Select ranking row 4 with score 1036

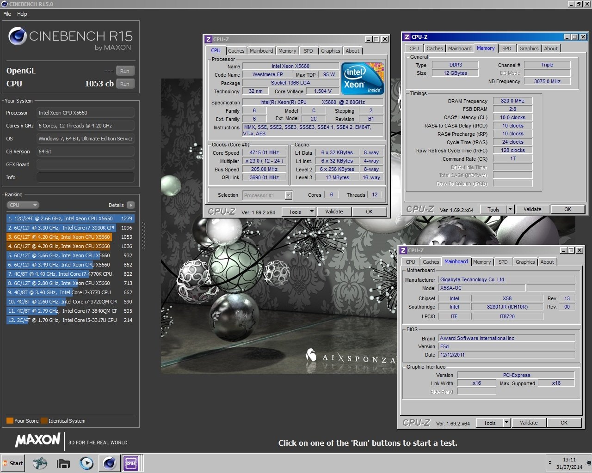pyautogui.click(x=70, y=246)
